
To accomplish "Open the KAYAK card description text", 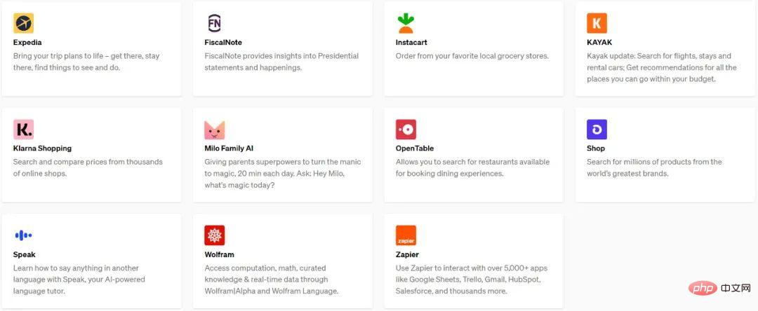I will pyautogui.click(x=662, y=67).
